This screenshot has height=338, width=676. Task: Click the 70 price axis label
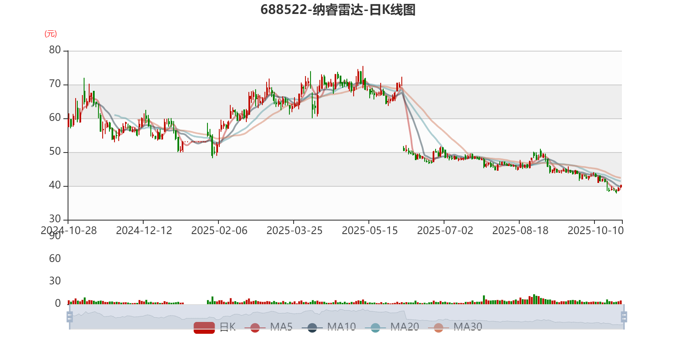point(55,84)
